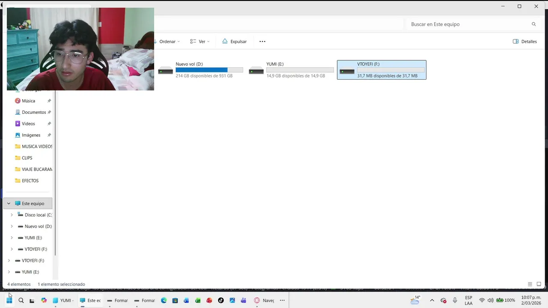Click the Nuevo vol (D:) usage bar
Viewport: 548px width, 308px height.
[209, 70]
